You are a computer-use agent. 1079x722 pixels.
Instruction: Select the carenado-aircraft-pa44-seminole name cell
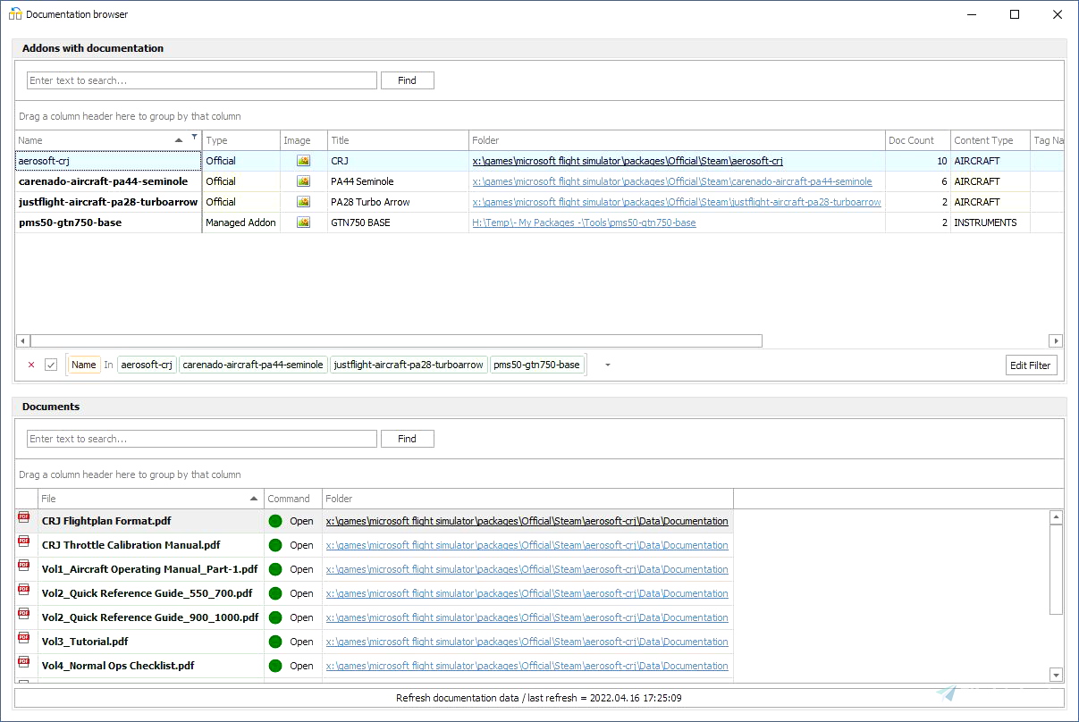click(x=108, y=181)
